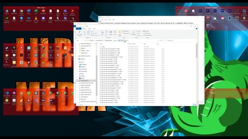Viewport: 248px width, 139px height.
Task: Click Program Files in address breadcrumb
Action: pos(108,41)
